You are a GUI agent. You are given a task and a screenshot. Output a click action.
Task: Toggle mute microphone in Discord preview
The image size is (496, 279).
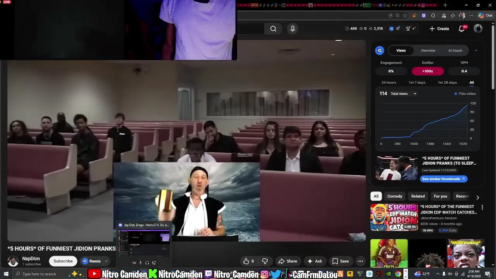(x=141, y=263)
